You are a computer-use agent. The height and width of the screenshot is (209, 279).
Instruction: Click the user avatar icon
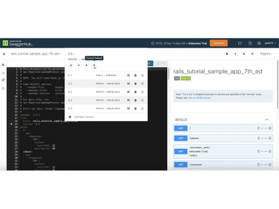(x=259, y=43)
